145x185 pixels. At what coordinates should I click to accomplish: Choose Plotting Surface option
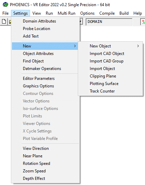[x=104, y=84]
